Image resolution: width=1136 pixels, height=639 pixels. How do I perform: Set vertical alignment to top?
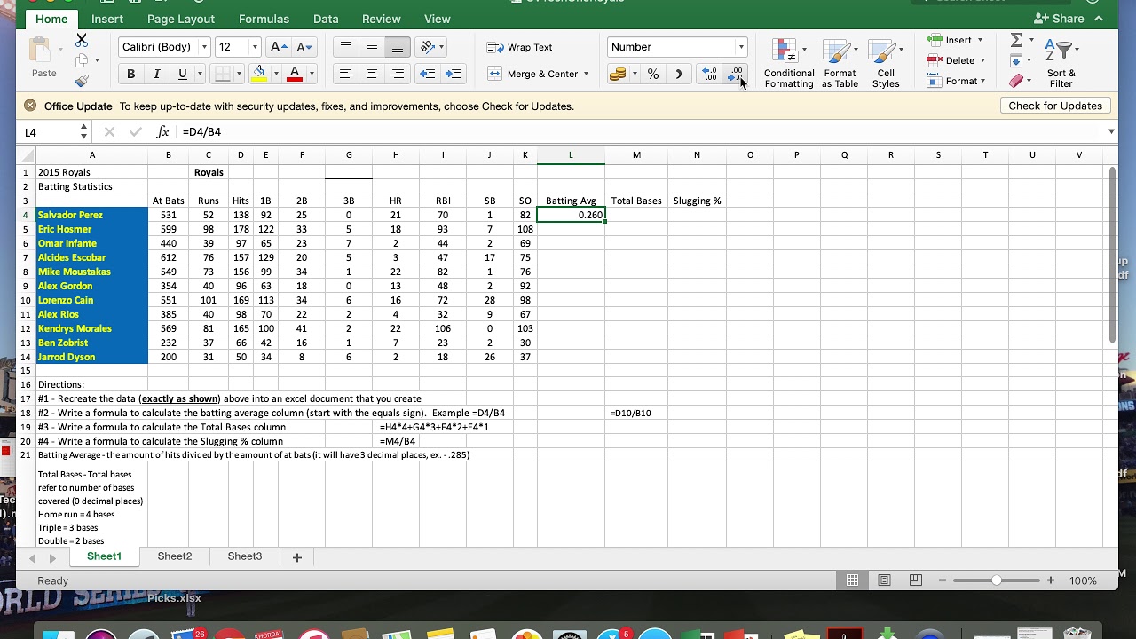[346, 47]
